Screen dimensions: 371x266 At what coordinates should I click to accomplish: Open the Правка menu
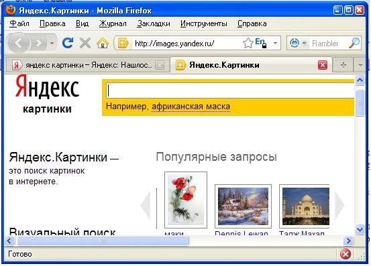[52, 23]
